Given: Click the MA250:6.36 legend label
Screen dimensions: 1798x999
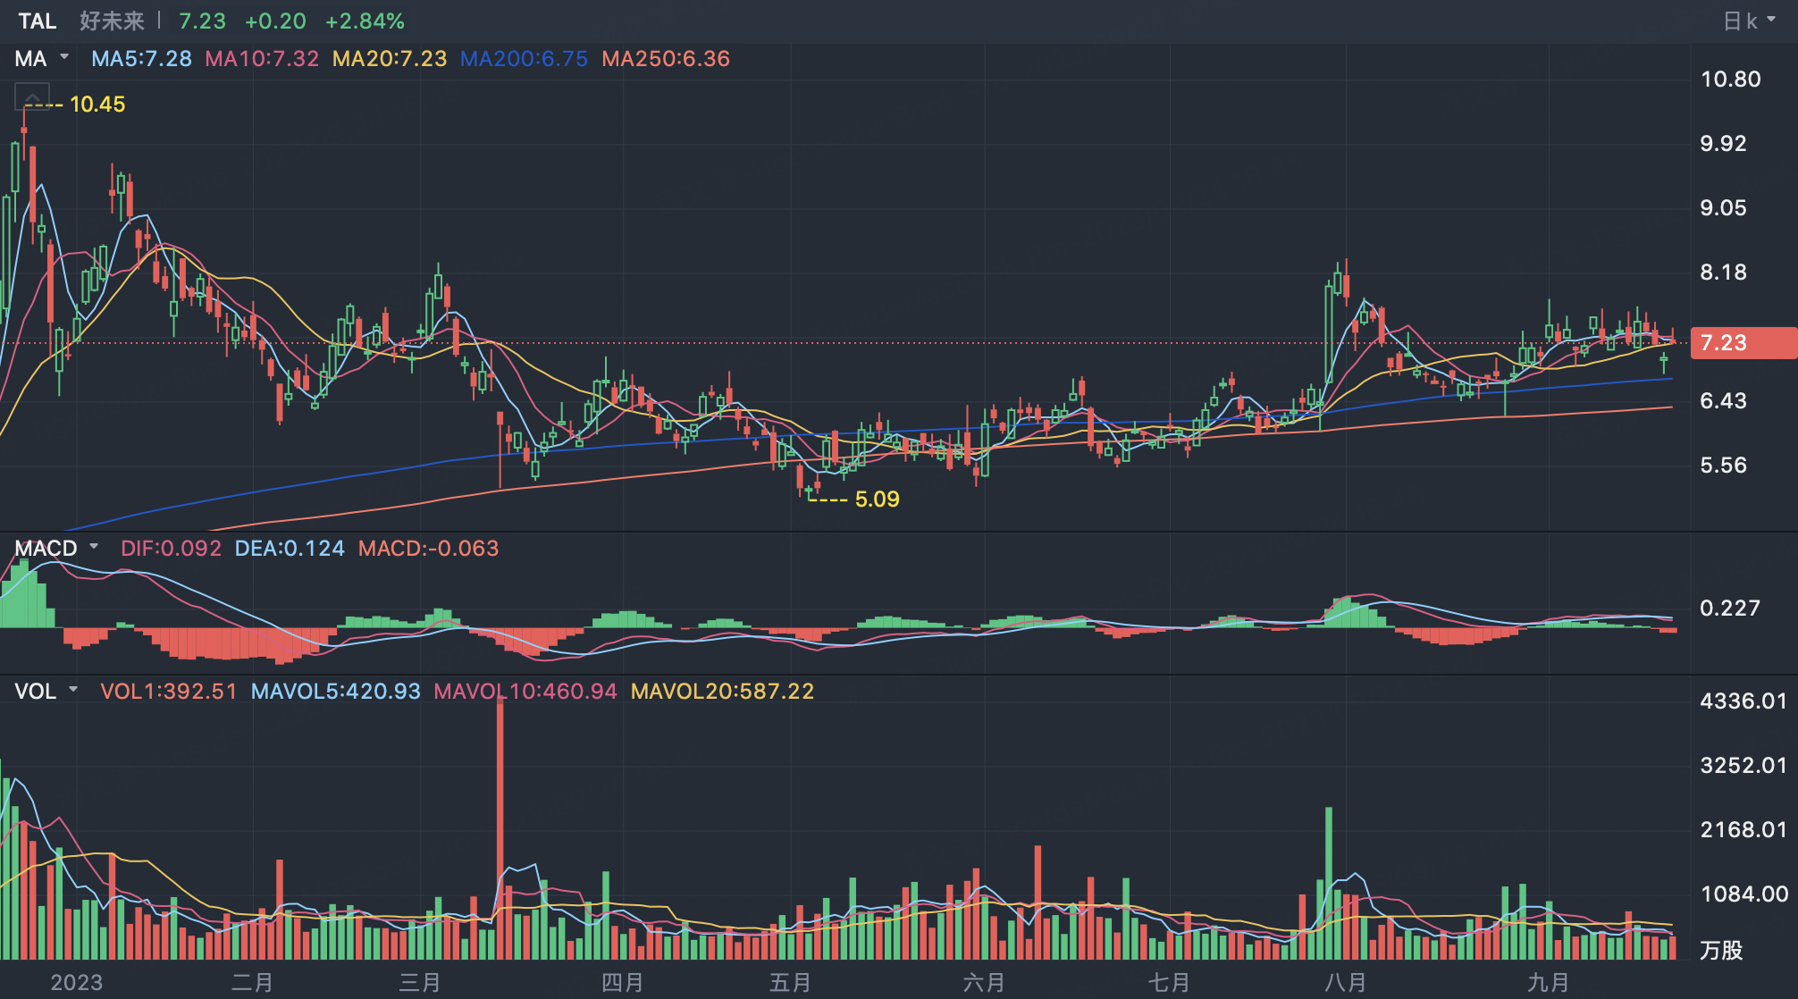Looking at the screenshot, I should pos(666,59).
